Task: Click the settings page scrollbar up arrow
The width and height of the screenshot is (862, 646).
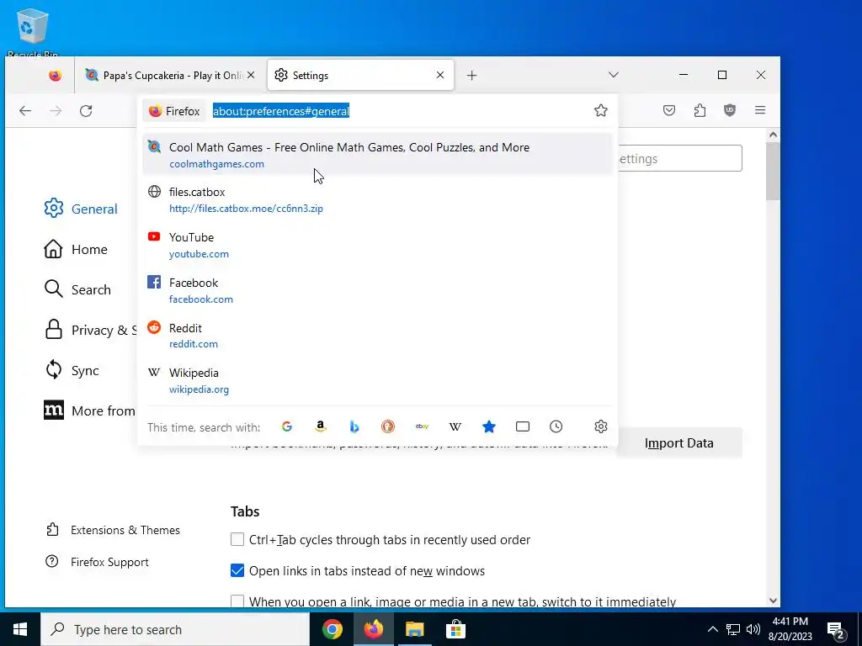Action: [x=773, y=135]
